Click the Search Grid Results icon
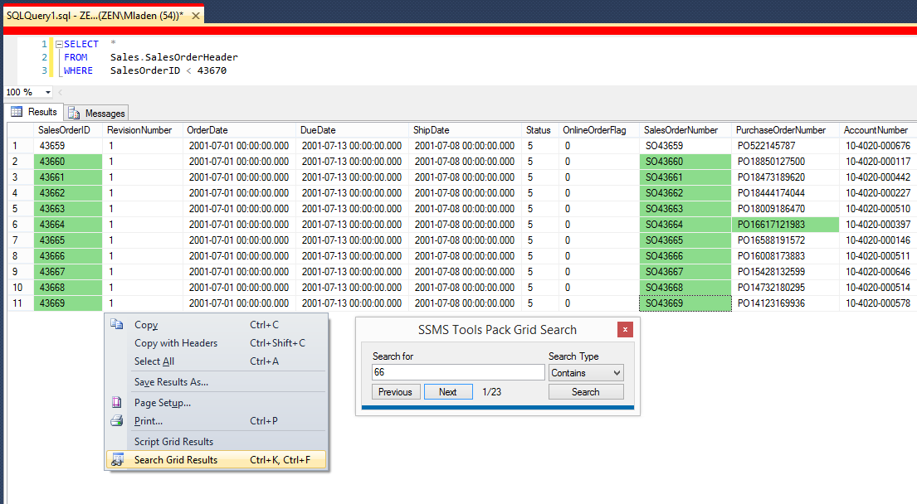The image size is (917, 504). (x=117, y=460)
